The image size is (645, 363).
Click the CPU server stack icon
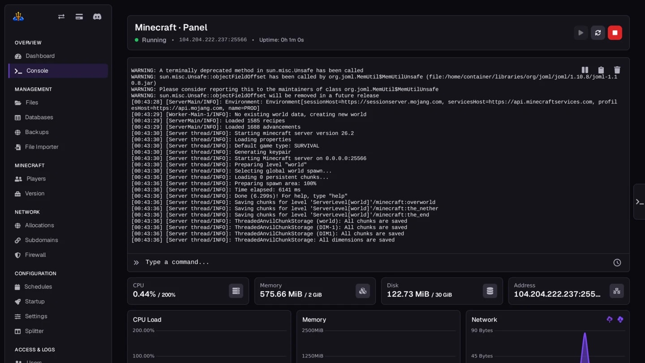(x=236, y=291)
